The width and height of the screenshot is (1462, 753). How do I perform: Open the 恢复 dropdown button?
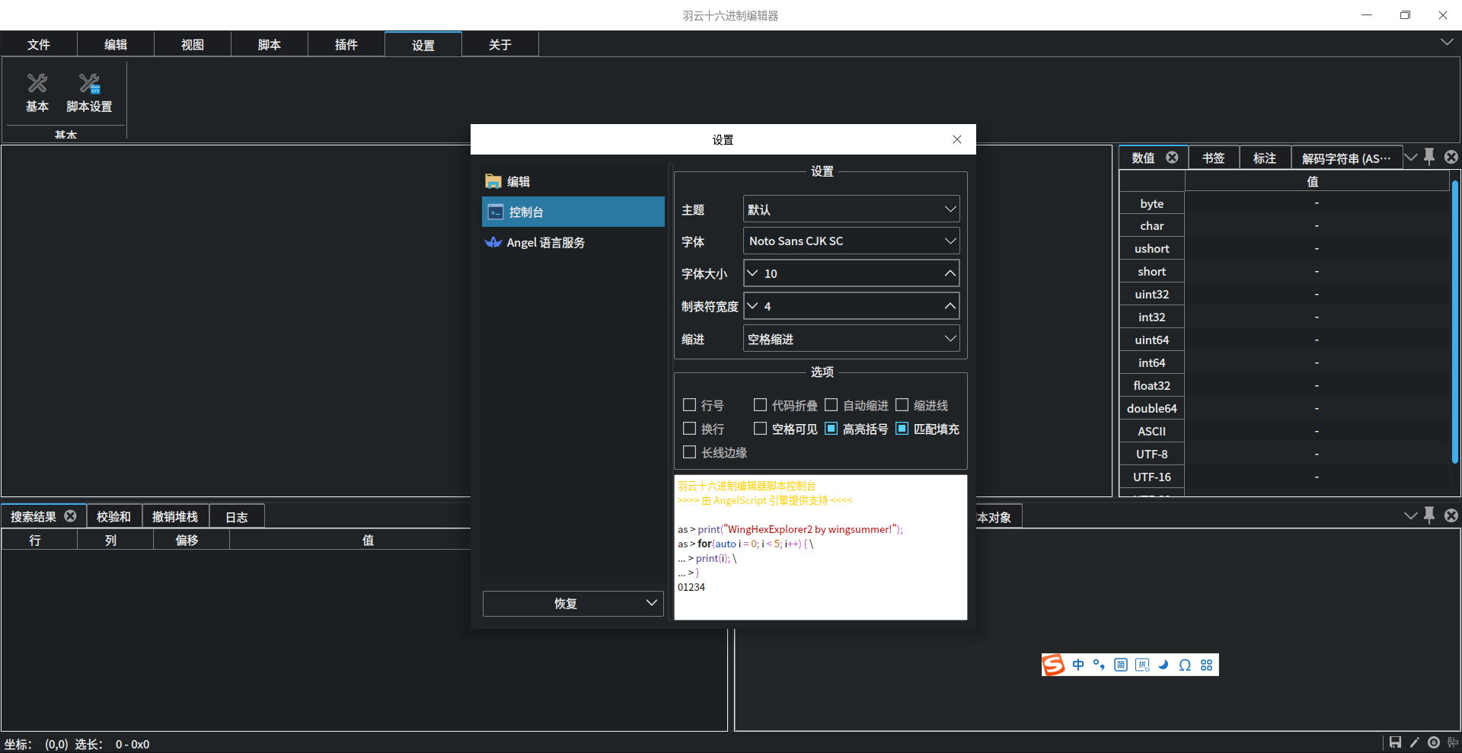tap(573, 603)
